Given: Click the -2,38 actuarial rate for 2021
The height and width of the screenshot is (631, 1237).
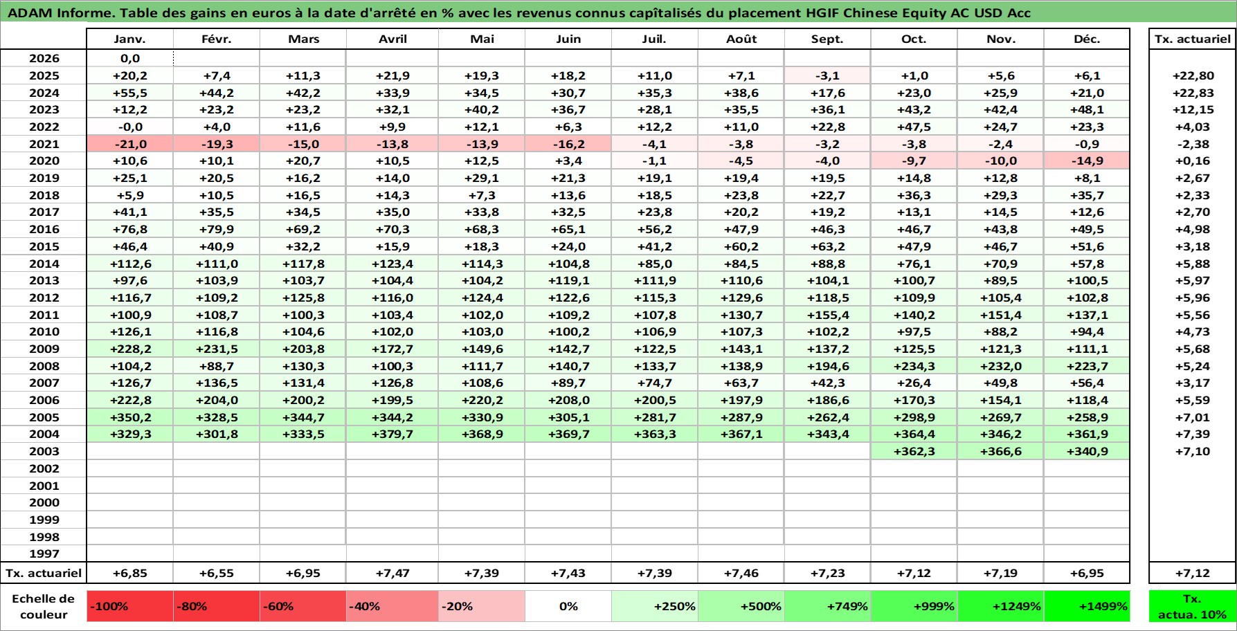Looking at the screenshot, I should (1192, 144).
